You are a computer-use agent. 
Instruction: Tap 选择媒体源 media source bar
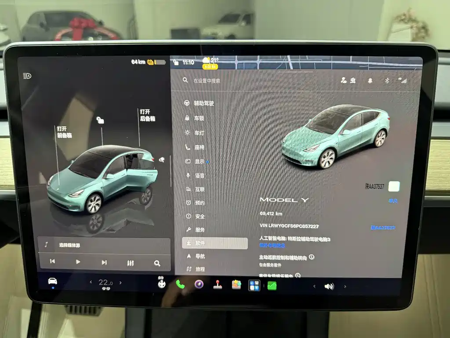click(104, 245)
